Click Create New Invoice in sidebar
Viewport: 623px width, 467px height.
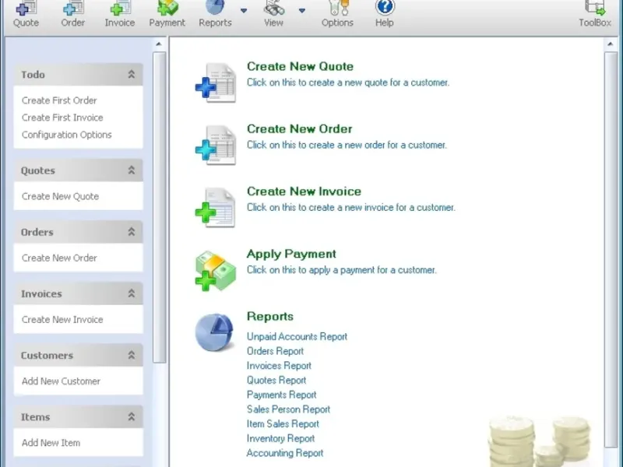[x=62, y=319]
